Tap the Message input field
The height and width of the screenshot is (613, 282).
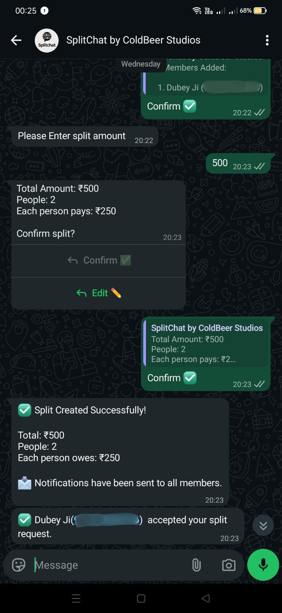[96, 565]
